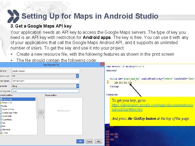Click the Size qualifier icon
Viewport: 195px width, 146px height.
pos(1,123)
